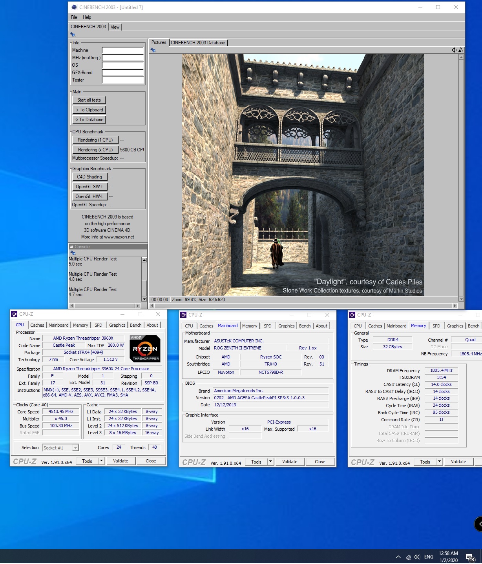
Task: Open the Tools dropdown arrow in the CPU-Z Memory window
Action: pyautogui.click(x=440, y=462)
